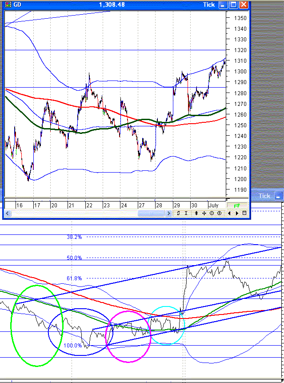Click the GD window system icon

(x=8, y=4)
